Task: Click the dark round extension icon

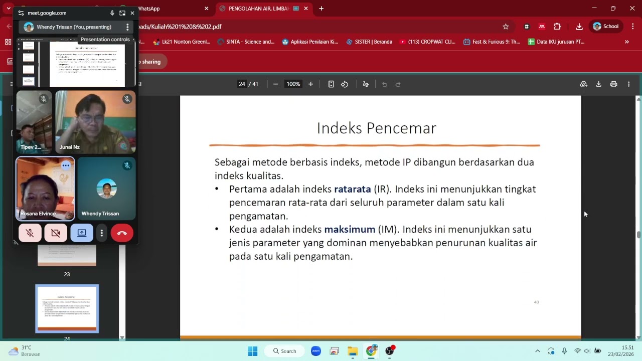Action: point(527,27)
